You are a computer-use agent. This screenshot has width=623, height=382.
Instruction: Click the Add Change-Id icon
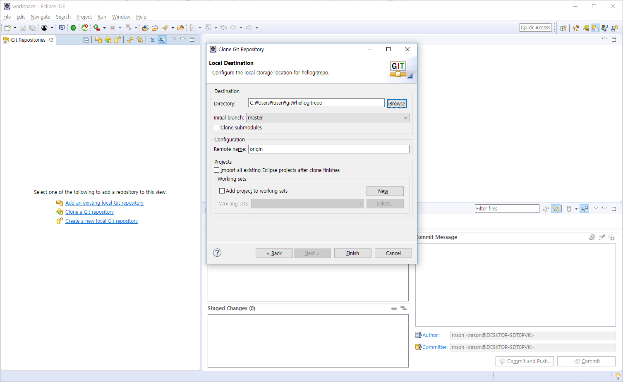point(612,237)
